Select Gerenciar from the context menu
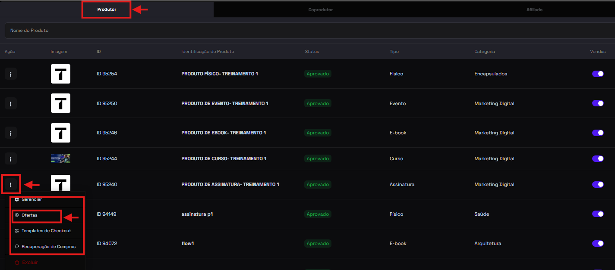 pos(32,199)
